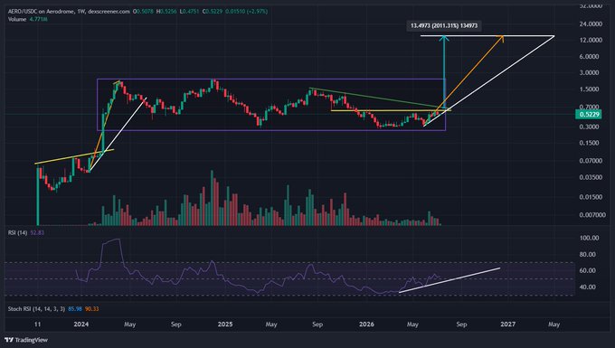615x348 pixels.
Task: Click the 2026 label on the time axis
Action: point(366,324)
